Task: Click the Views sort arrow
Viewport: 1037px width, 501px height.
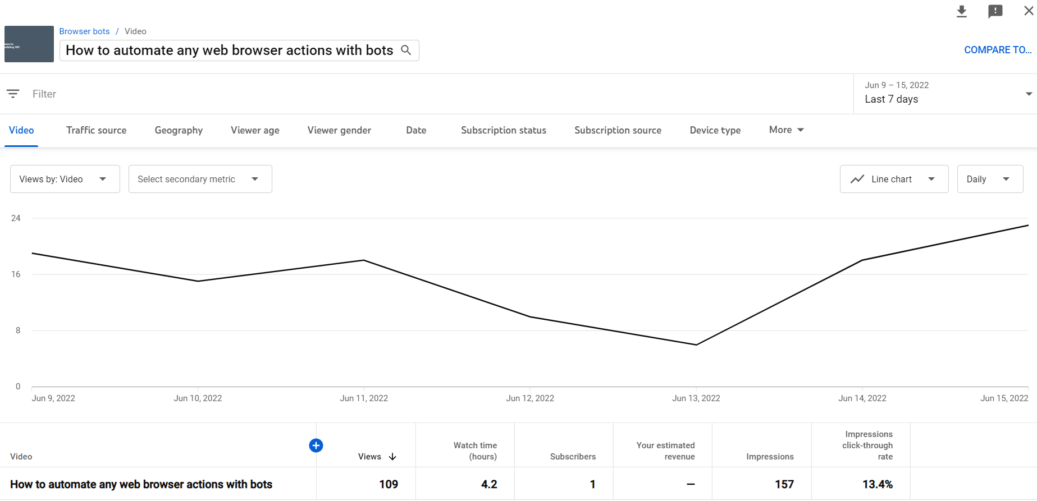Action: coord(392,457)
